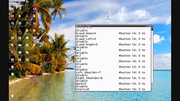
Task: Click Notepad scrollbar down arrow
Action: 150,90
